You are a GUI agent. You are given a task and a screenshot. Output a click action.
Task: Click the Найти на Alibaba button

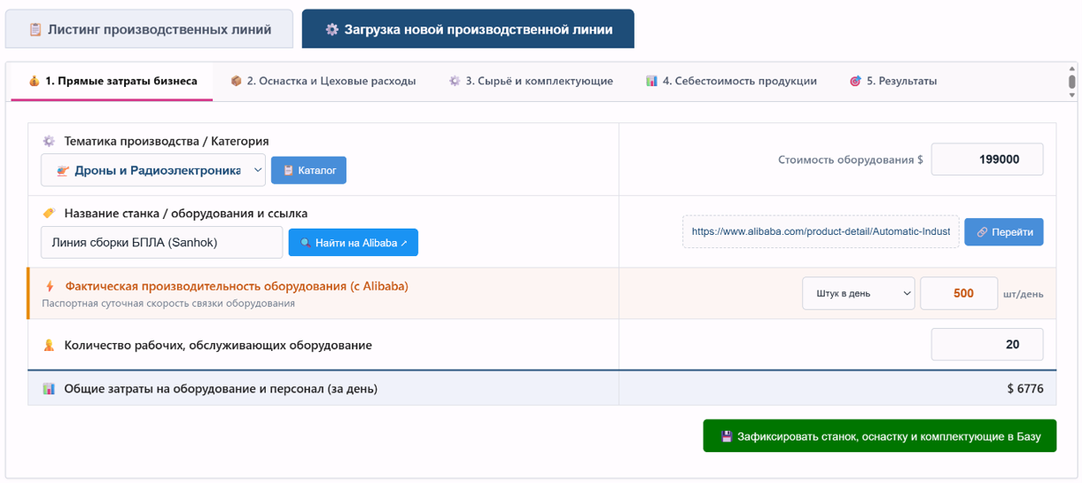tap(353, 242)
